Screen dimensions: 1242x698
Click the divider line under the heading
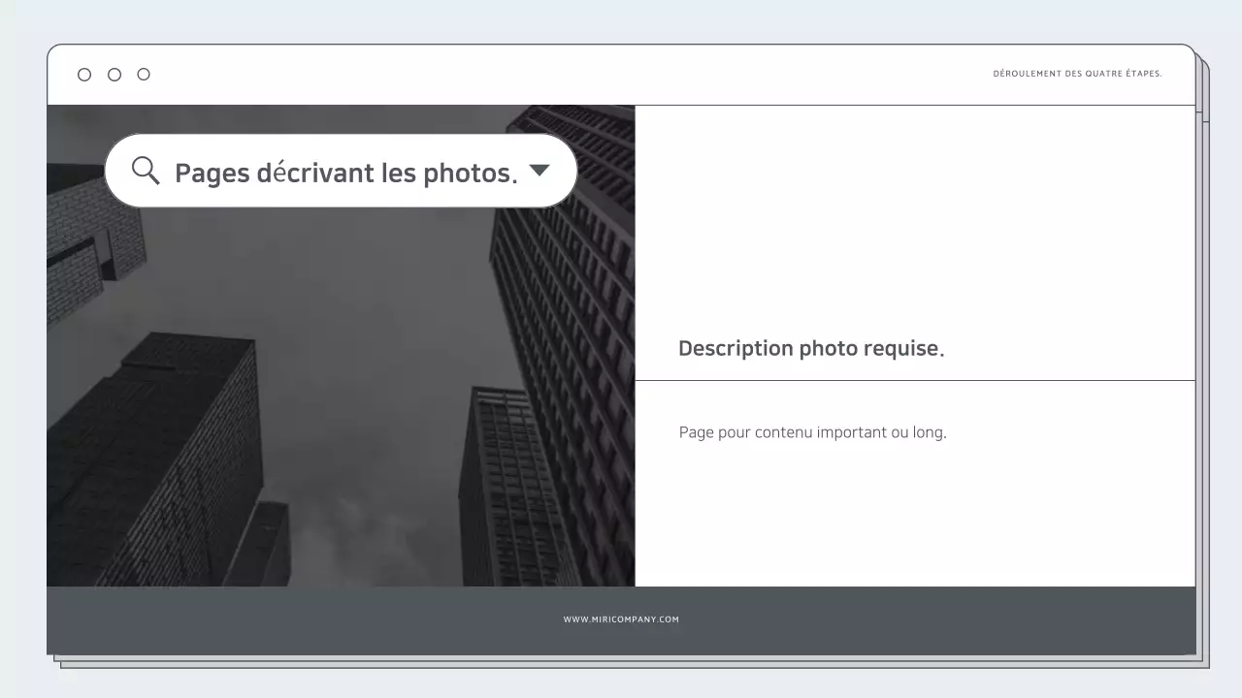[x=915, y=379]
